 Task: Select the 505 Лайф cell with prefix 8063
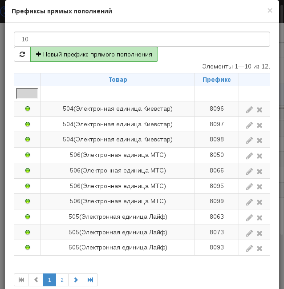(x=118, y=217)
